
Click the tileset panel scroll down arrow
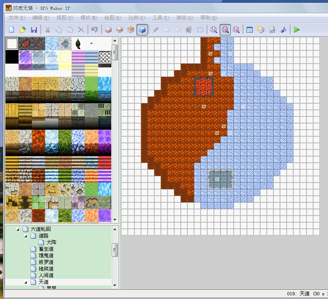pos(115,220)
